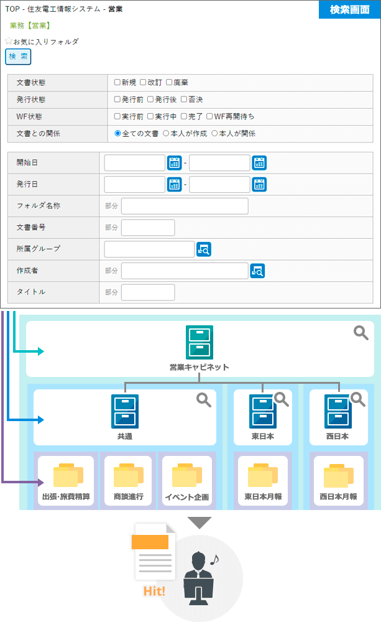This screenshot has width=381, height=622.
Task: Click the title text TOP - 住友電工情報システム - 営業
Action: (64, 9)
